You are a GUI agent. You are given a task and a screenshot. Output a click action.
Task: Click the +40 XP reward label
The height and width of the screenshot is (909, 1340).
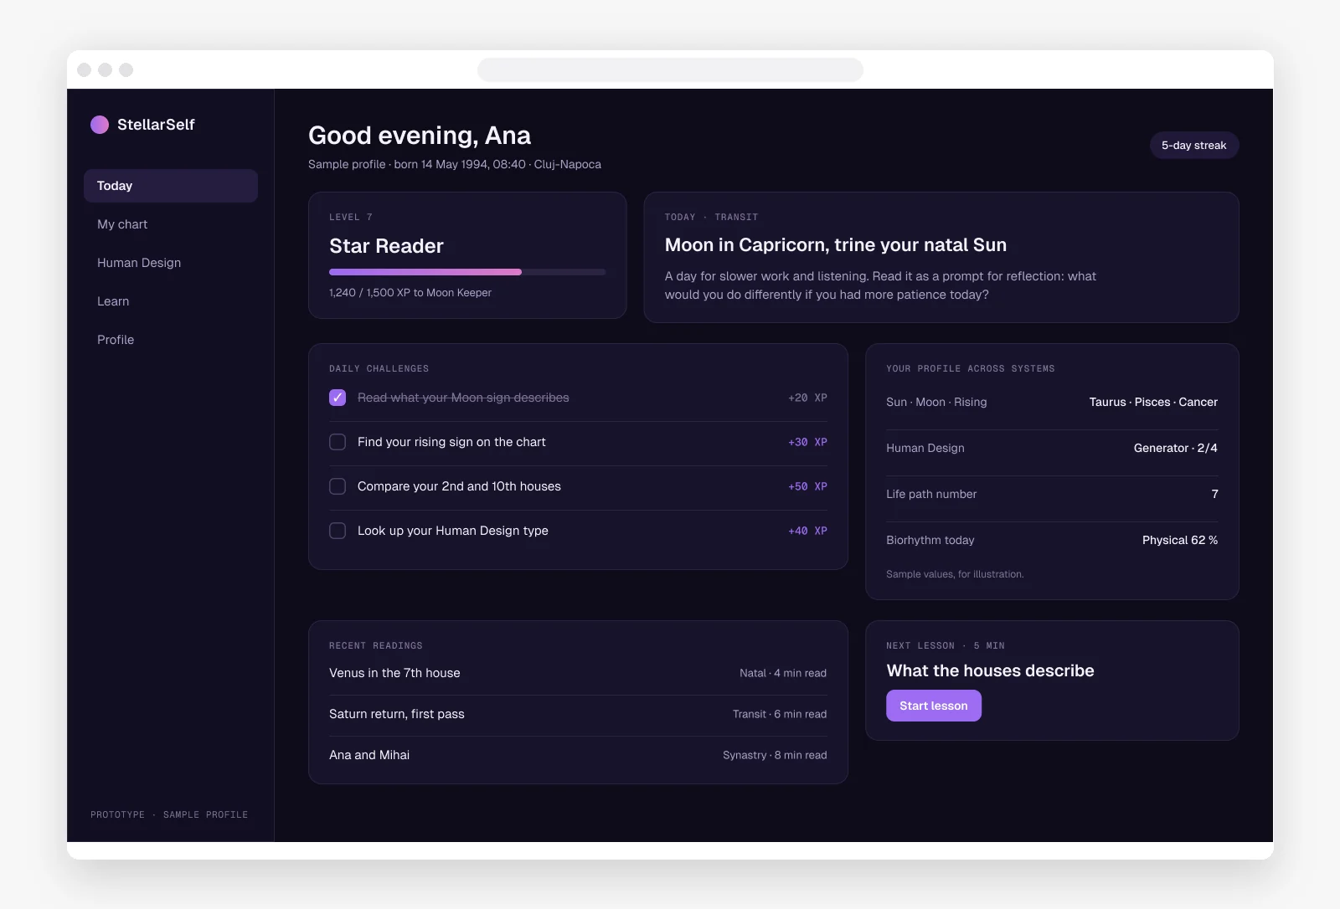coord(807,531)
